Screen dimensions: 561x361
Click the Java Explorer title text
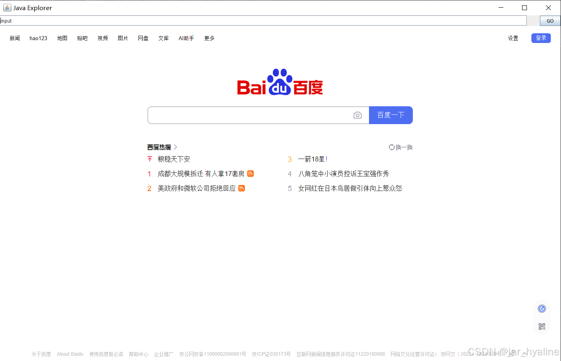click(32, 8)
